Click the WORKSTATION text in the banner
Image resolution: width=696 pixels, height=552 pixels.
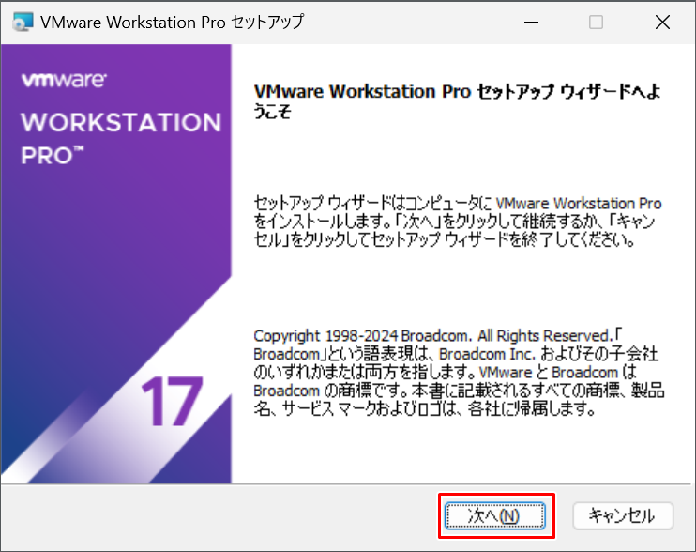[x=120, y=123]
